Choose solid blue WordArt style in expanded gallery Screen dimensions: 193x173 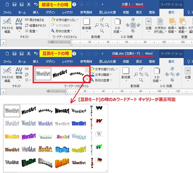point(79,123)
